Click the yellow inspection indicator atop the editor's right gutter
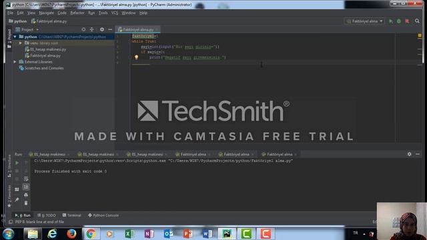 [x=420, y=35]
